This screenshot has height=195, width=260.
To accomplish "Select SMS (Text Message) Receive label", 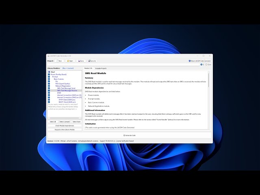I will click(67, 91).
